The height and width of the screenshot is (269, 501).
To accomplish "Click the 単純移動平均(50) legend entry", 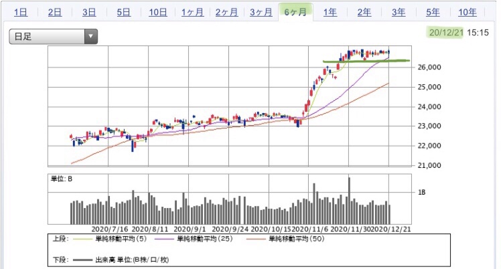I will 296,239.
